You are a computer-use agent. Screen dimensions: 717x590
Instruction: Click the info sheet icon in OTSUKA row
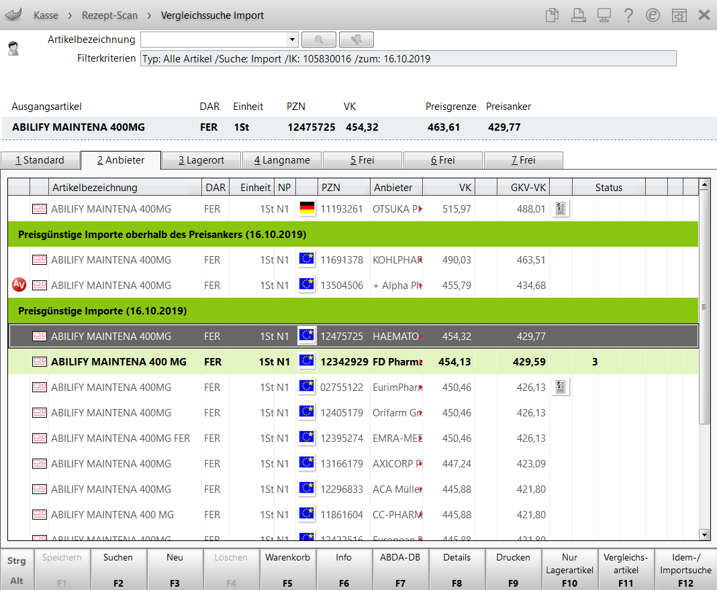click(x=561, y=209)
